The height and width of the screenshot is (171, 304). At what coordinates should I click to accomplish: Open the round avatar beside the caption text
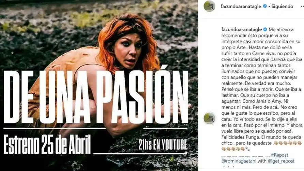pyautogui.click(x=209, y=118)
